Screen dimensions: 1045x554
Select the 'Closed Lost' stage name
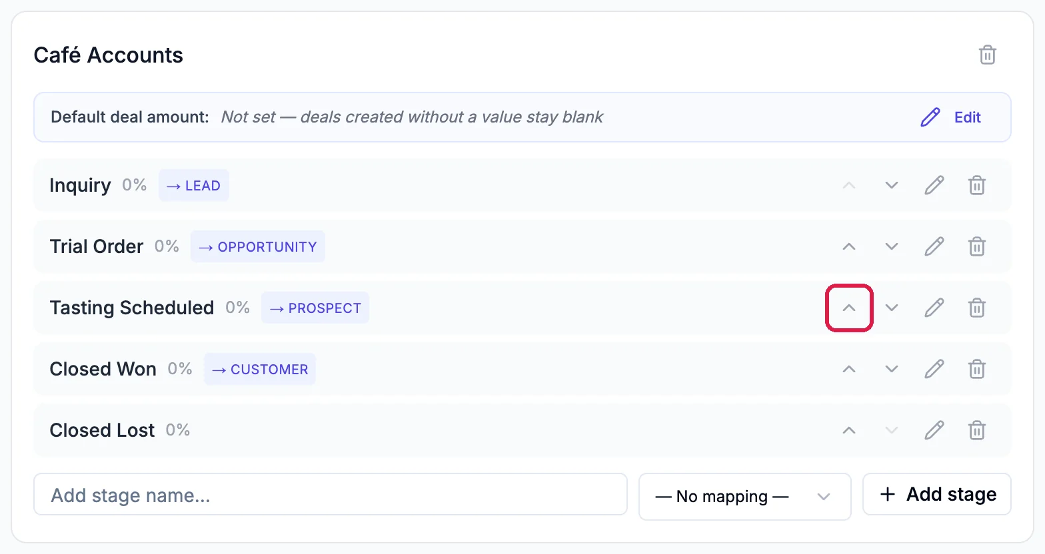point(102,430)
